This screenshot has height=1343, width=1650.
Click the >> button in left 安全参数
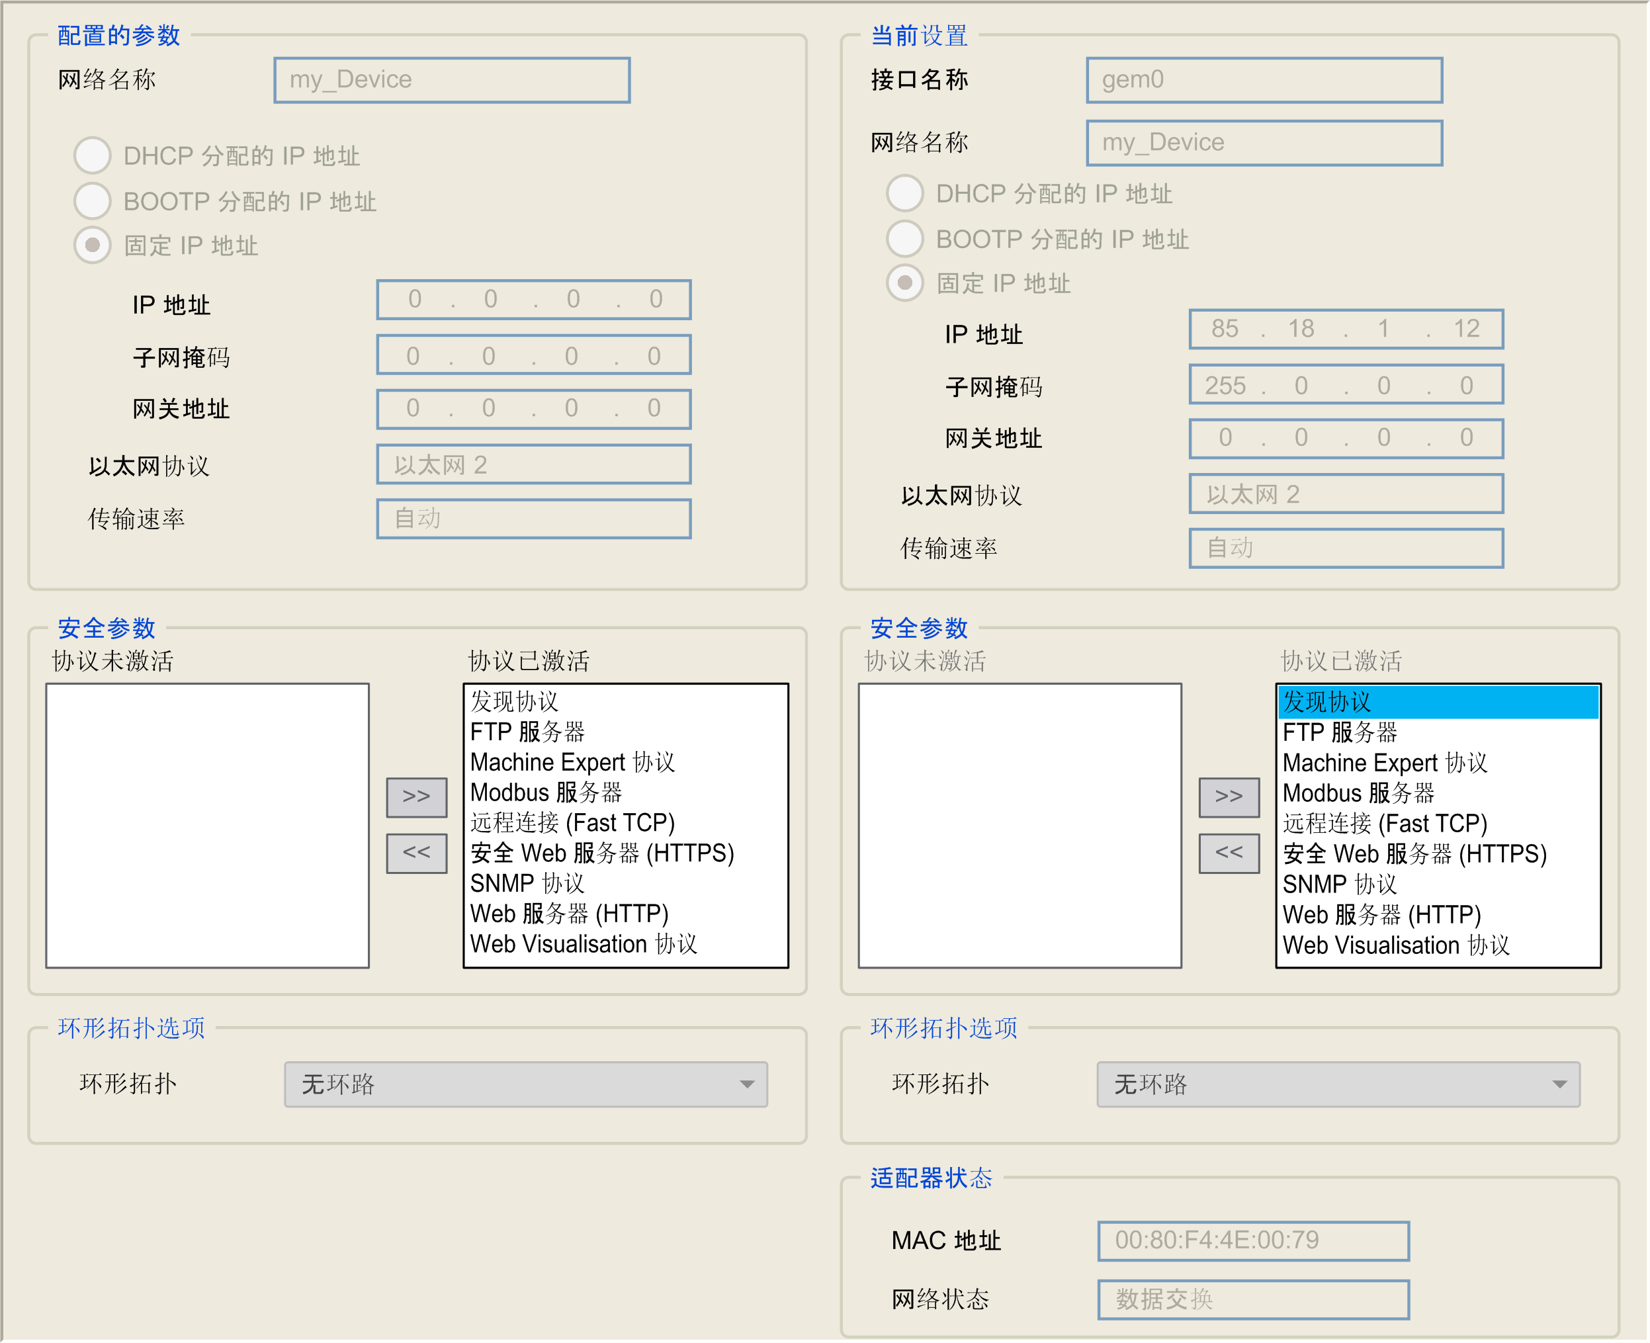(416, 797)
